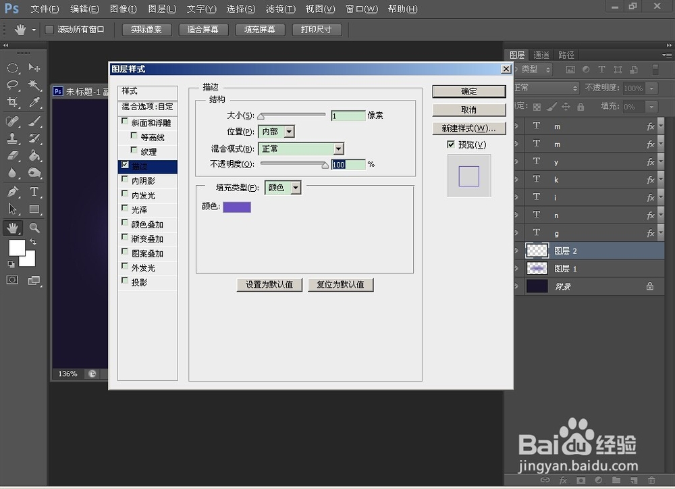Toggle Quick Mask mode icon
675x489 pixels.
point(12,280)
